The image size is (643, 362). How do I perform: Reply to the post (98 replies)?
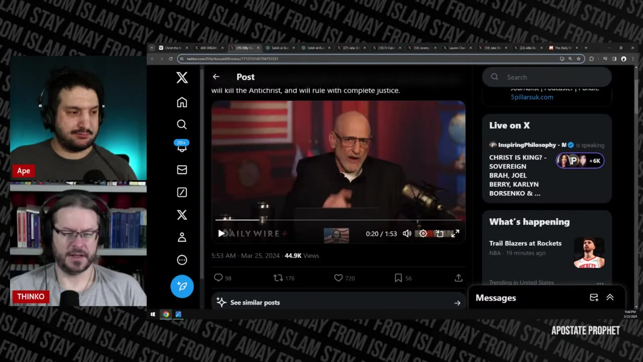[x=223, y=278]
